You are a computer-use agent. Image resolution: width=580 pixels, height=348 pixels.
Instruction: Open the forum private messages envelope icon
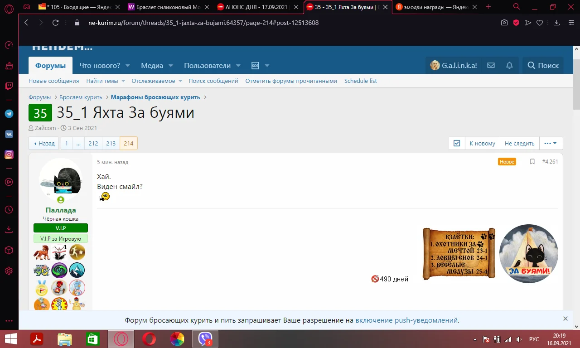(491, 65)
